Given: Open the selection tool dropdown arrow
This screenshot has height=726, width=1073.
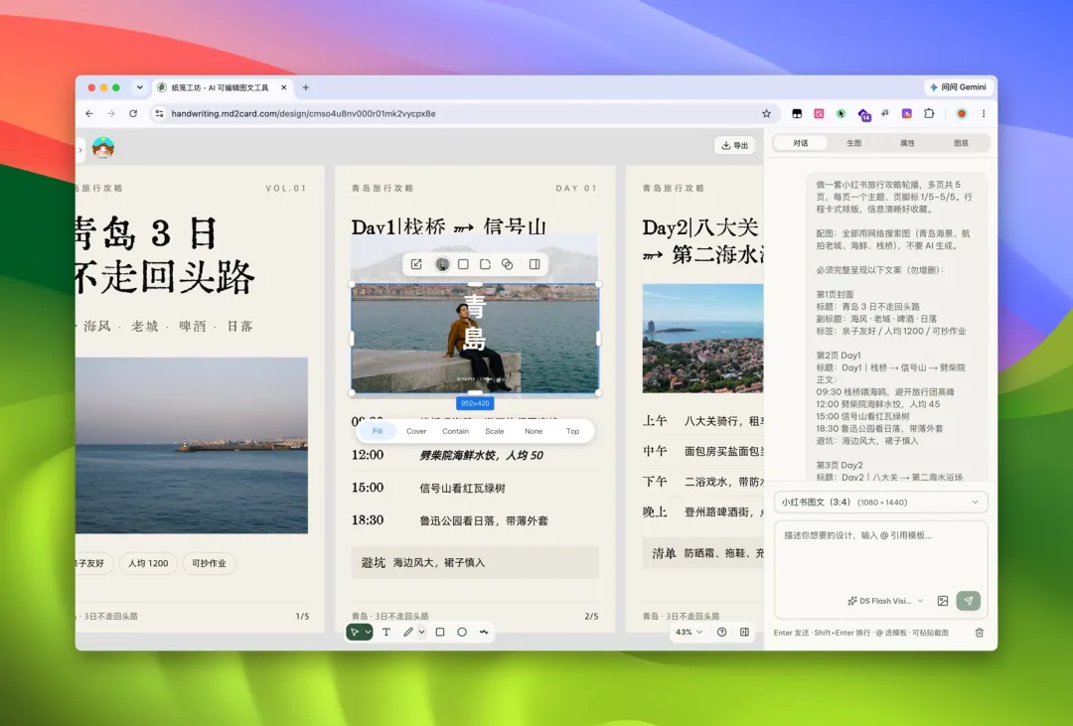Looking at the screenshot, I should [369, 633].
